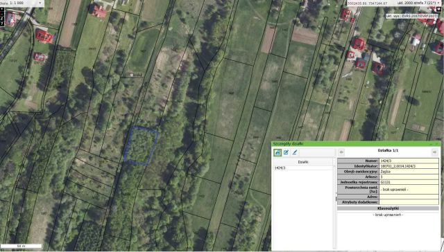The height and width of the screenshot is (252, 444).
Task: Go to next parcel with right arrow
Action: [435, 152]
